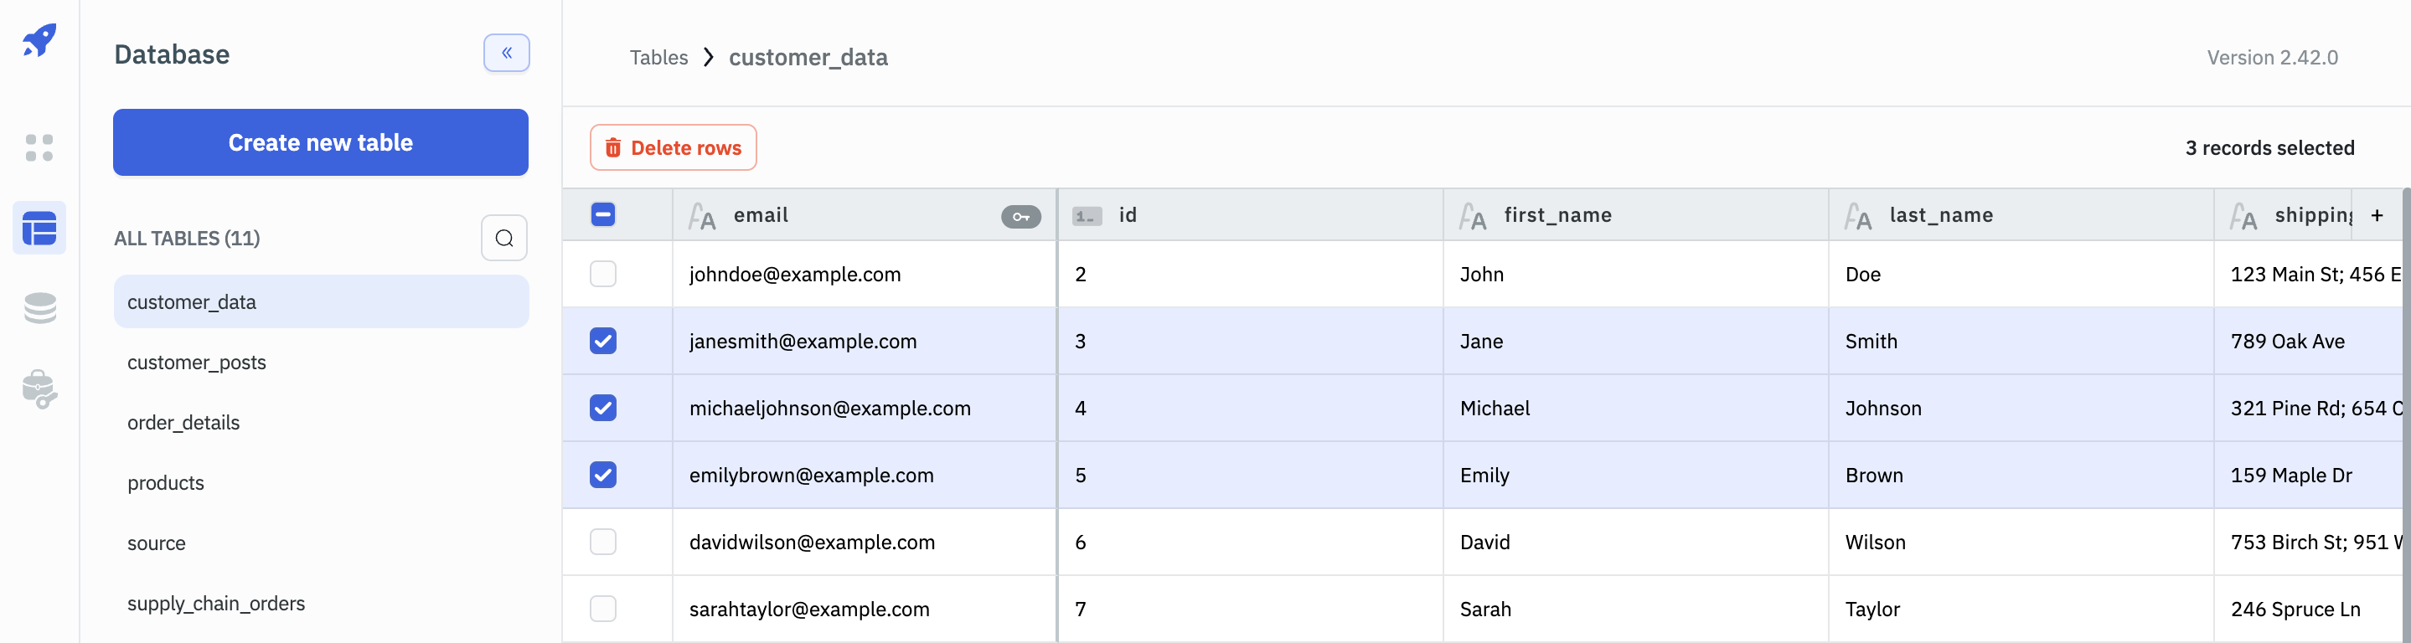
Task: Collapse the Database sidebar panel
Action: 506,54
